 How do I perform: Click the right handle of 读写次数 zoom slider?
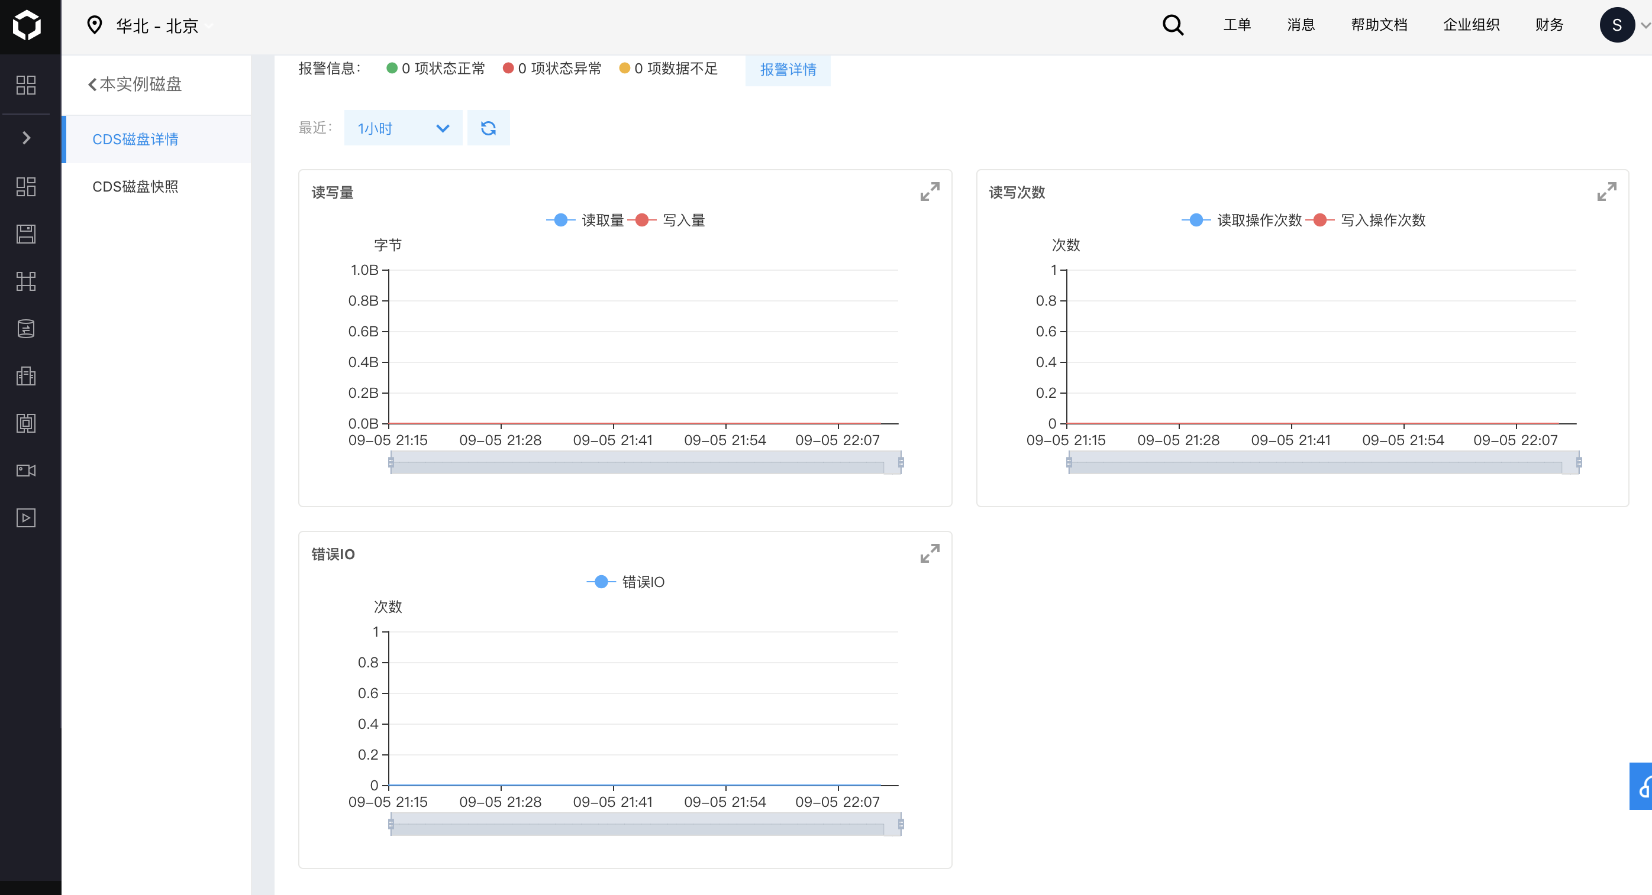click(x=1578, y=462)
